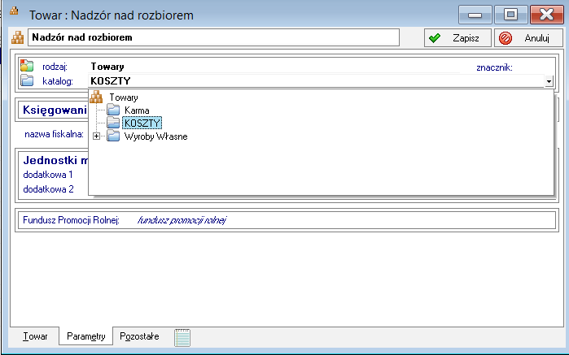Click the 'katalog:' label

pyautogui.click(x=58, y=81)
